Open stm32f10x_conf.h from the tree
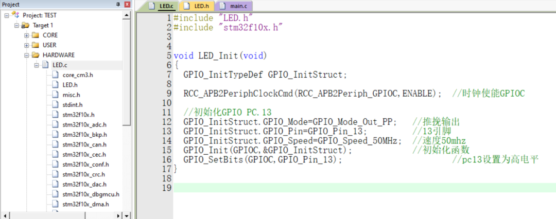Image resolution: width=556 pixels, height=219 pixels. (85, 165)
